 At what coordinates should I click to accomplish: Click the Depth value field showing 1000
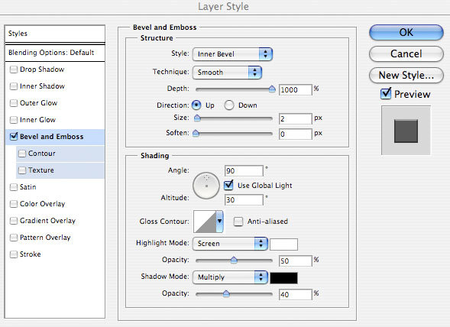pyautogui.click(x=296, y=90)
